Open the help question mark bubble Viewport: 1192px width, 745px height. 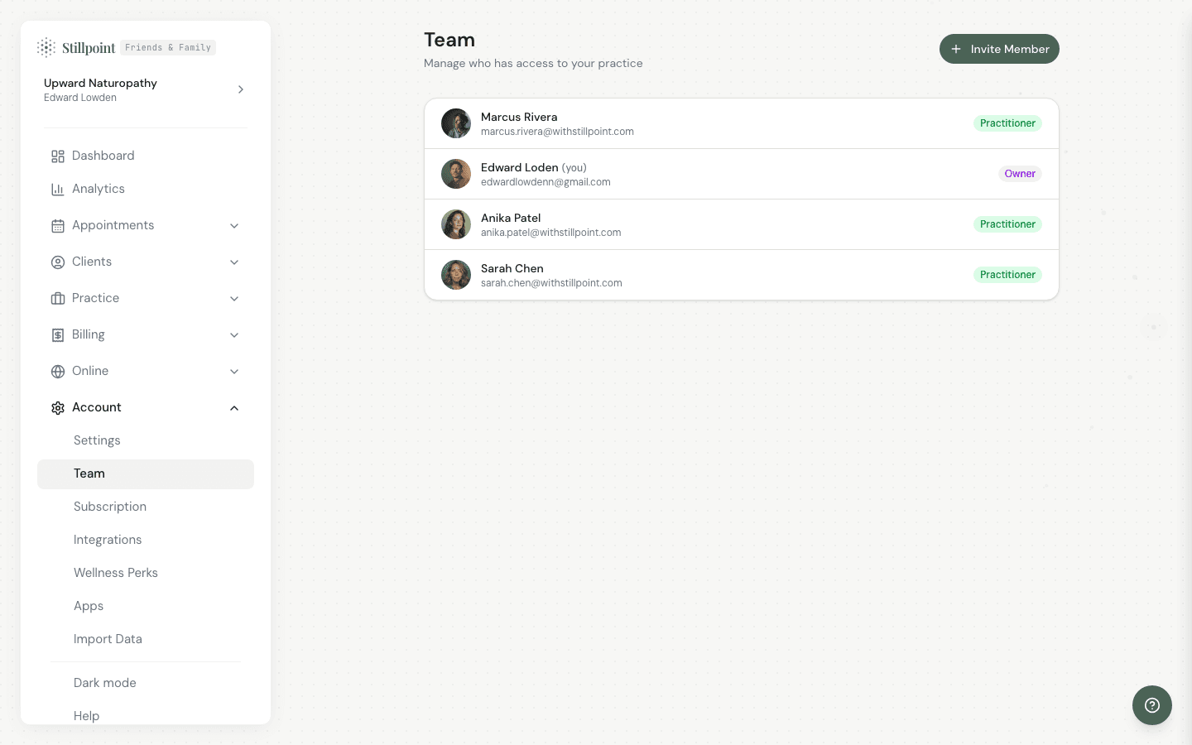1151,705
